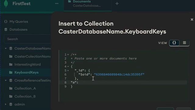
Task: Open My Queries
Action: tap(19, 22)
